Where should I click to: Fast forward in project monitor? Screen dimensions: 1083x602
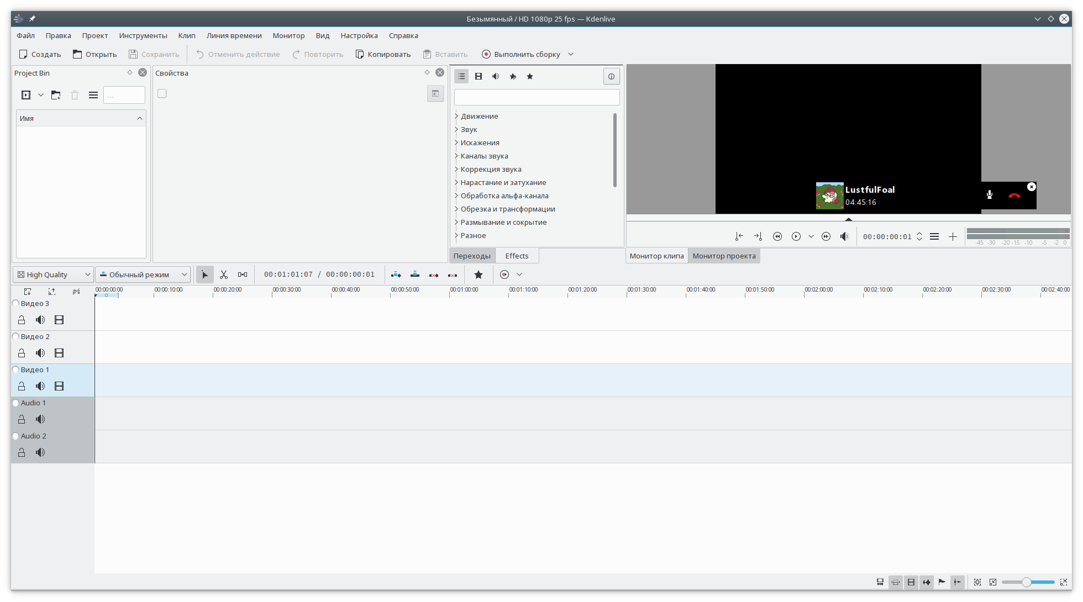pos(826,236)
